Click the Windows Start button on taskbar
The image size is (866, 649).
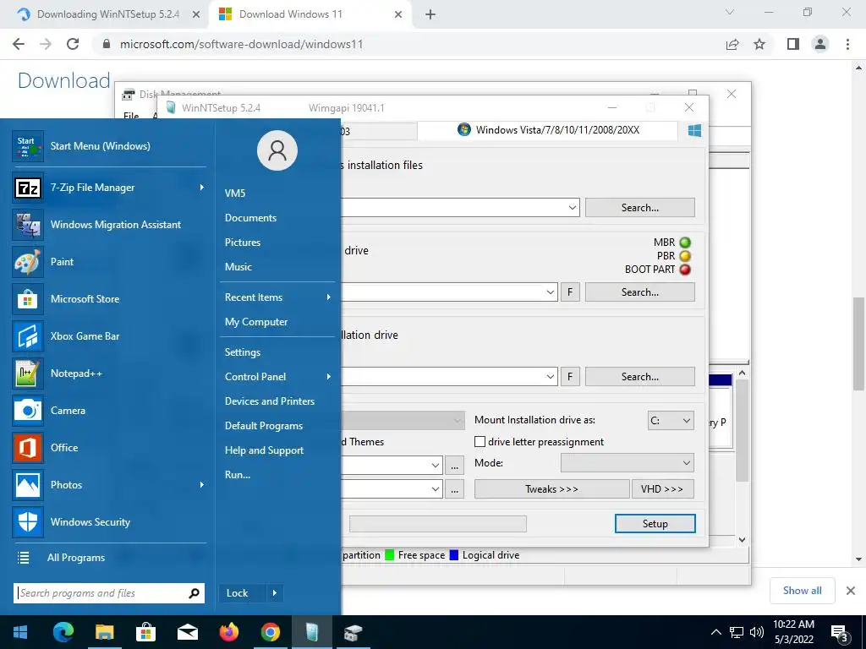(x=20, y=632)
